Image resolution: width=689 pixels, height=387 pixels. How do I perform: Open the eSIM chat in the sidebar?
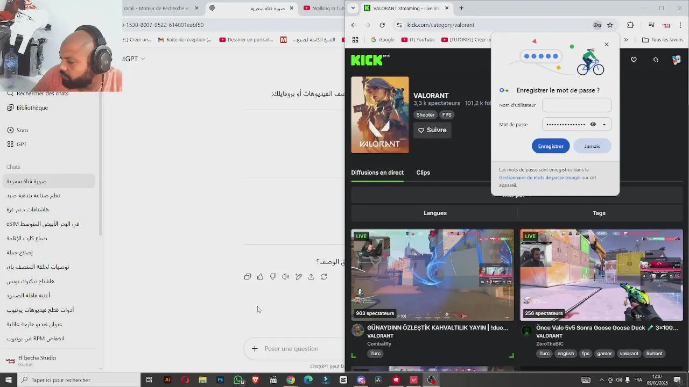point(48,224)
